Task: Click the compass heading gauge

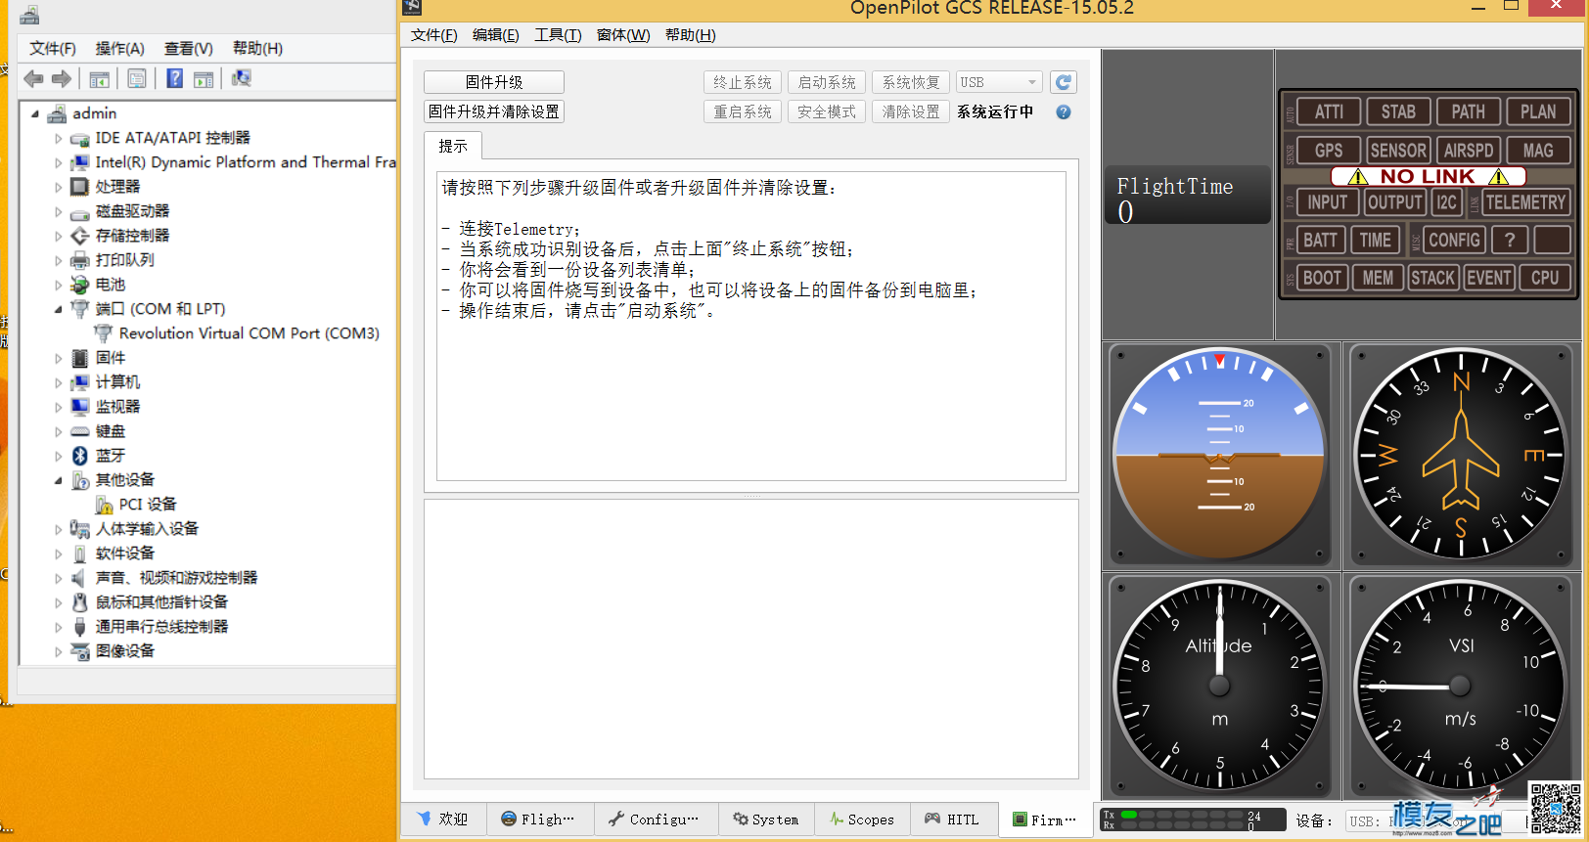Action: [x=1460, y=453]
